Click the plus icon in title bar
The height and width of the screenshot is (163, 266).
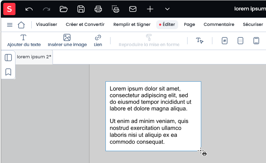[x=150, y=9]
